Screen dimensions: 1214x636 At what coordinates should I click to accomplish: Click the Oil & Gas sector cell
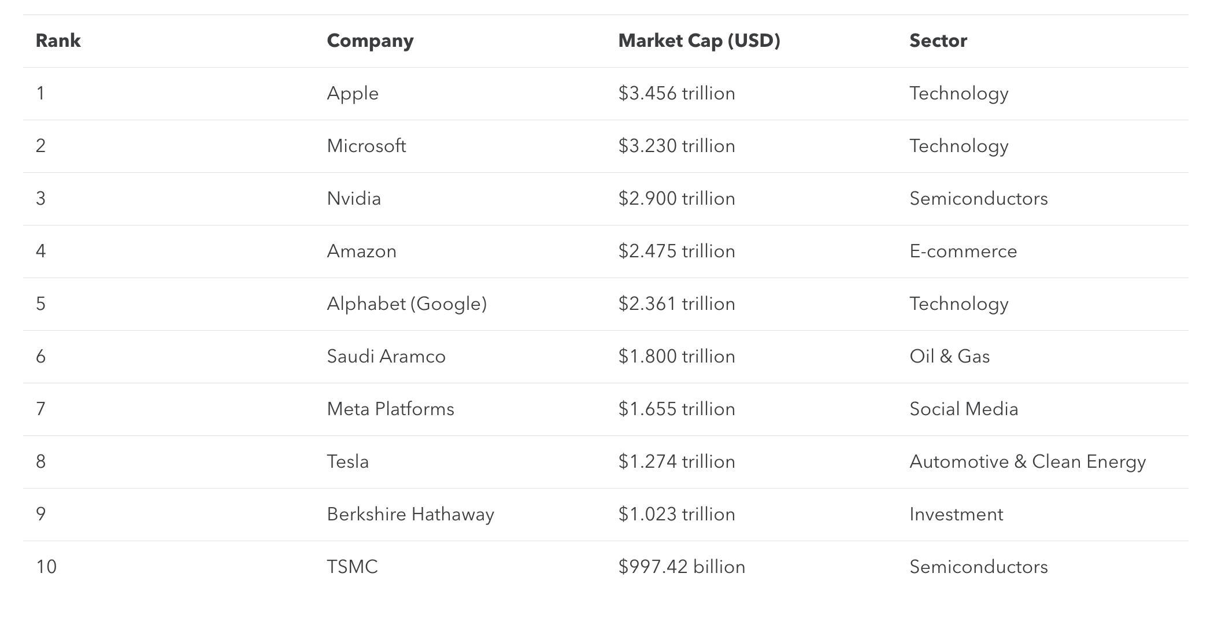(949, 356)
